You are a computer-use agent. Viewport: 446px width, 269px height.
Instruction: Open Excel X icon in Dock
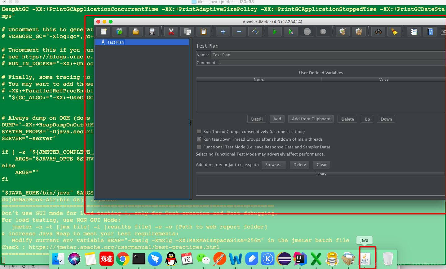(316, 259)
